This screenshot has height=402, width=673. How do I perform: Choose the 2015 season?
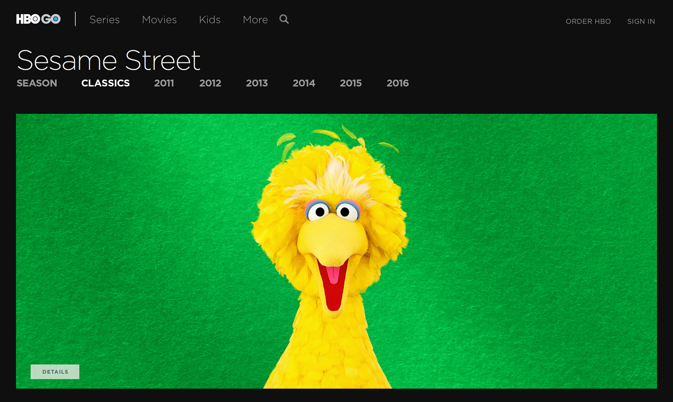coord(350,83)
